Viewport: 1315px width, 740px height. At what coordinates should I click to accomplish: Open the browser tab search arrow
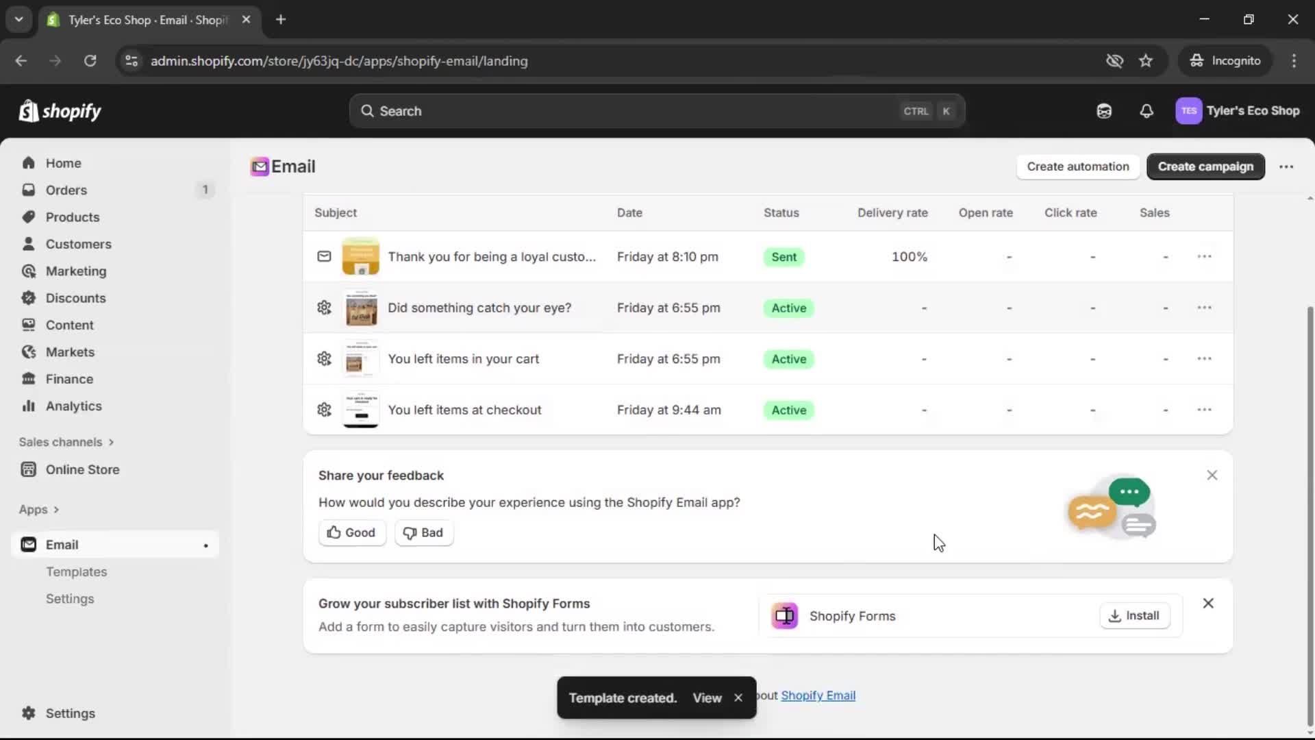[x=18, y=19]
